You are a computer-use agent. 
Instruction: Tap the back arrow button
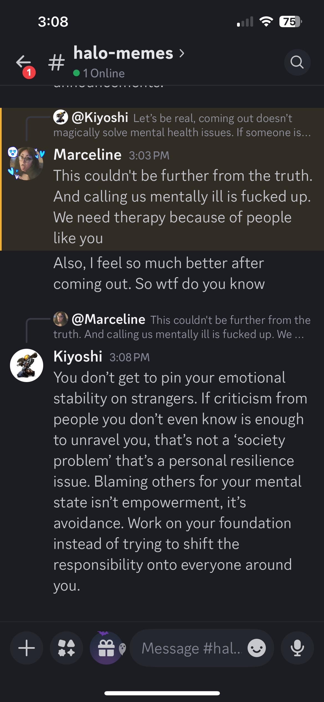tap(24, 62)
